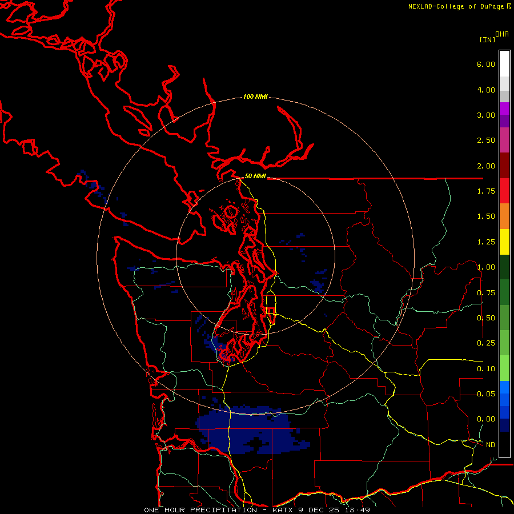Click the ONE HOUR PRECIPITATION title text

pos(200,510)
